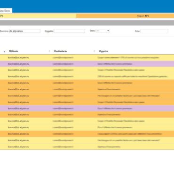Open the first yellow bounce@ds.adyear.eu row
Viewport: 174px width, 170px height.
pyautogui.click(x=87, y=58)
